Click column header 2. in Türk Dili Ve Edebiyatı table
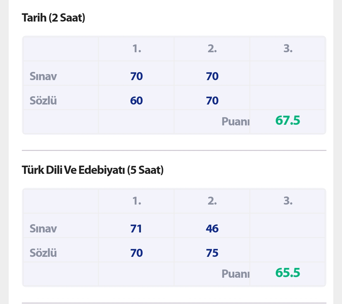Viewport: 342px width, 304px height. click(212, 201)
